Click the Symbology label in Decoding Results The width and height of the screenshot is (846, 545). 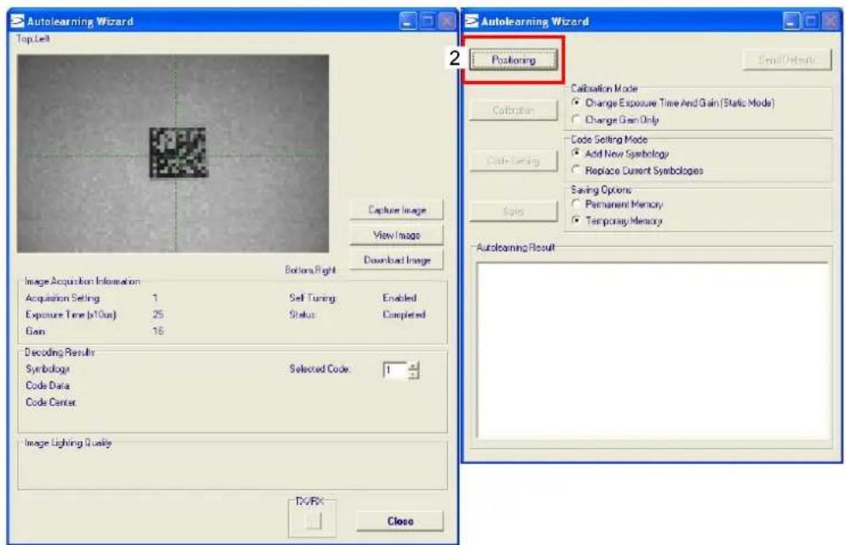click(x=48, y=369)
